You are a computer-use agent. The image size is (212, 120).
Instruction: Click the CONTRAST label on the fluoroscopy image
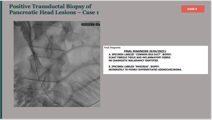(90, 24)
